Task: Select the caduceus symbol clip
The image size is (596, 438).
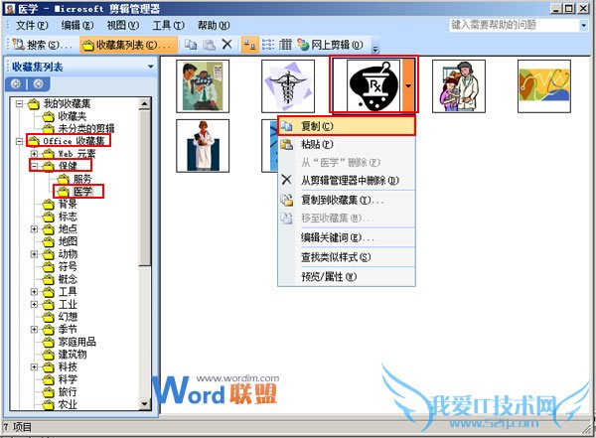Action: (x=288, y=86)
